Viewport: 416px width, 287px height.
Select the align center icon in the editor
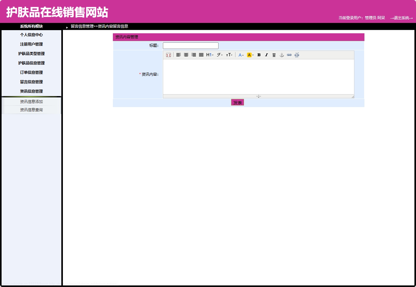point(186,55)
